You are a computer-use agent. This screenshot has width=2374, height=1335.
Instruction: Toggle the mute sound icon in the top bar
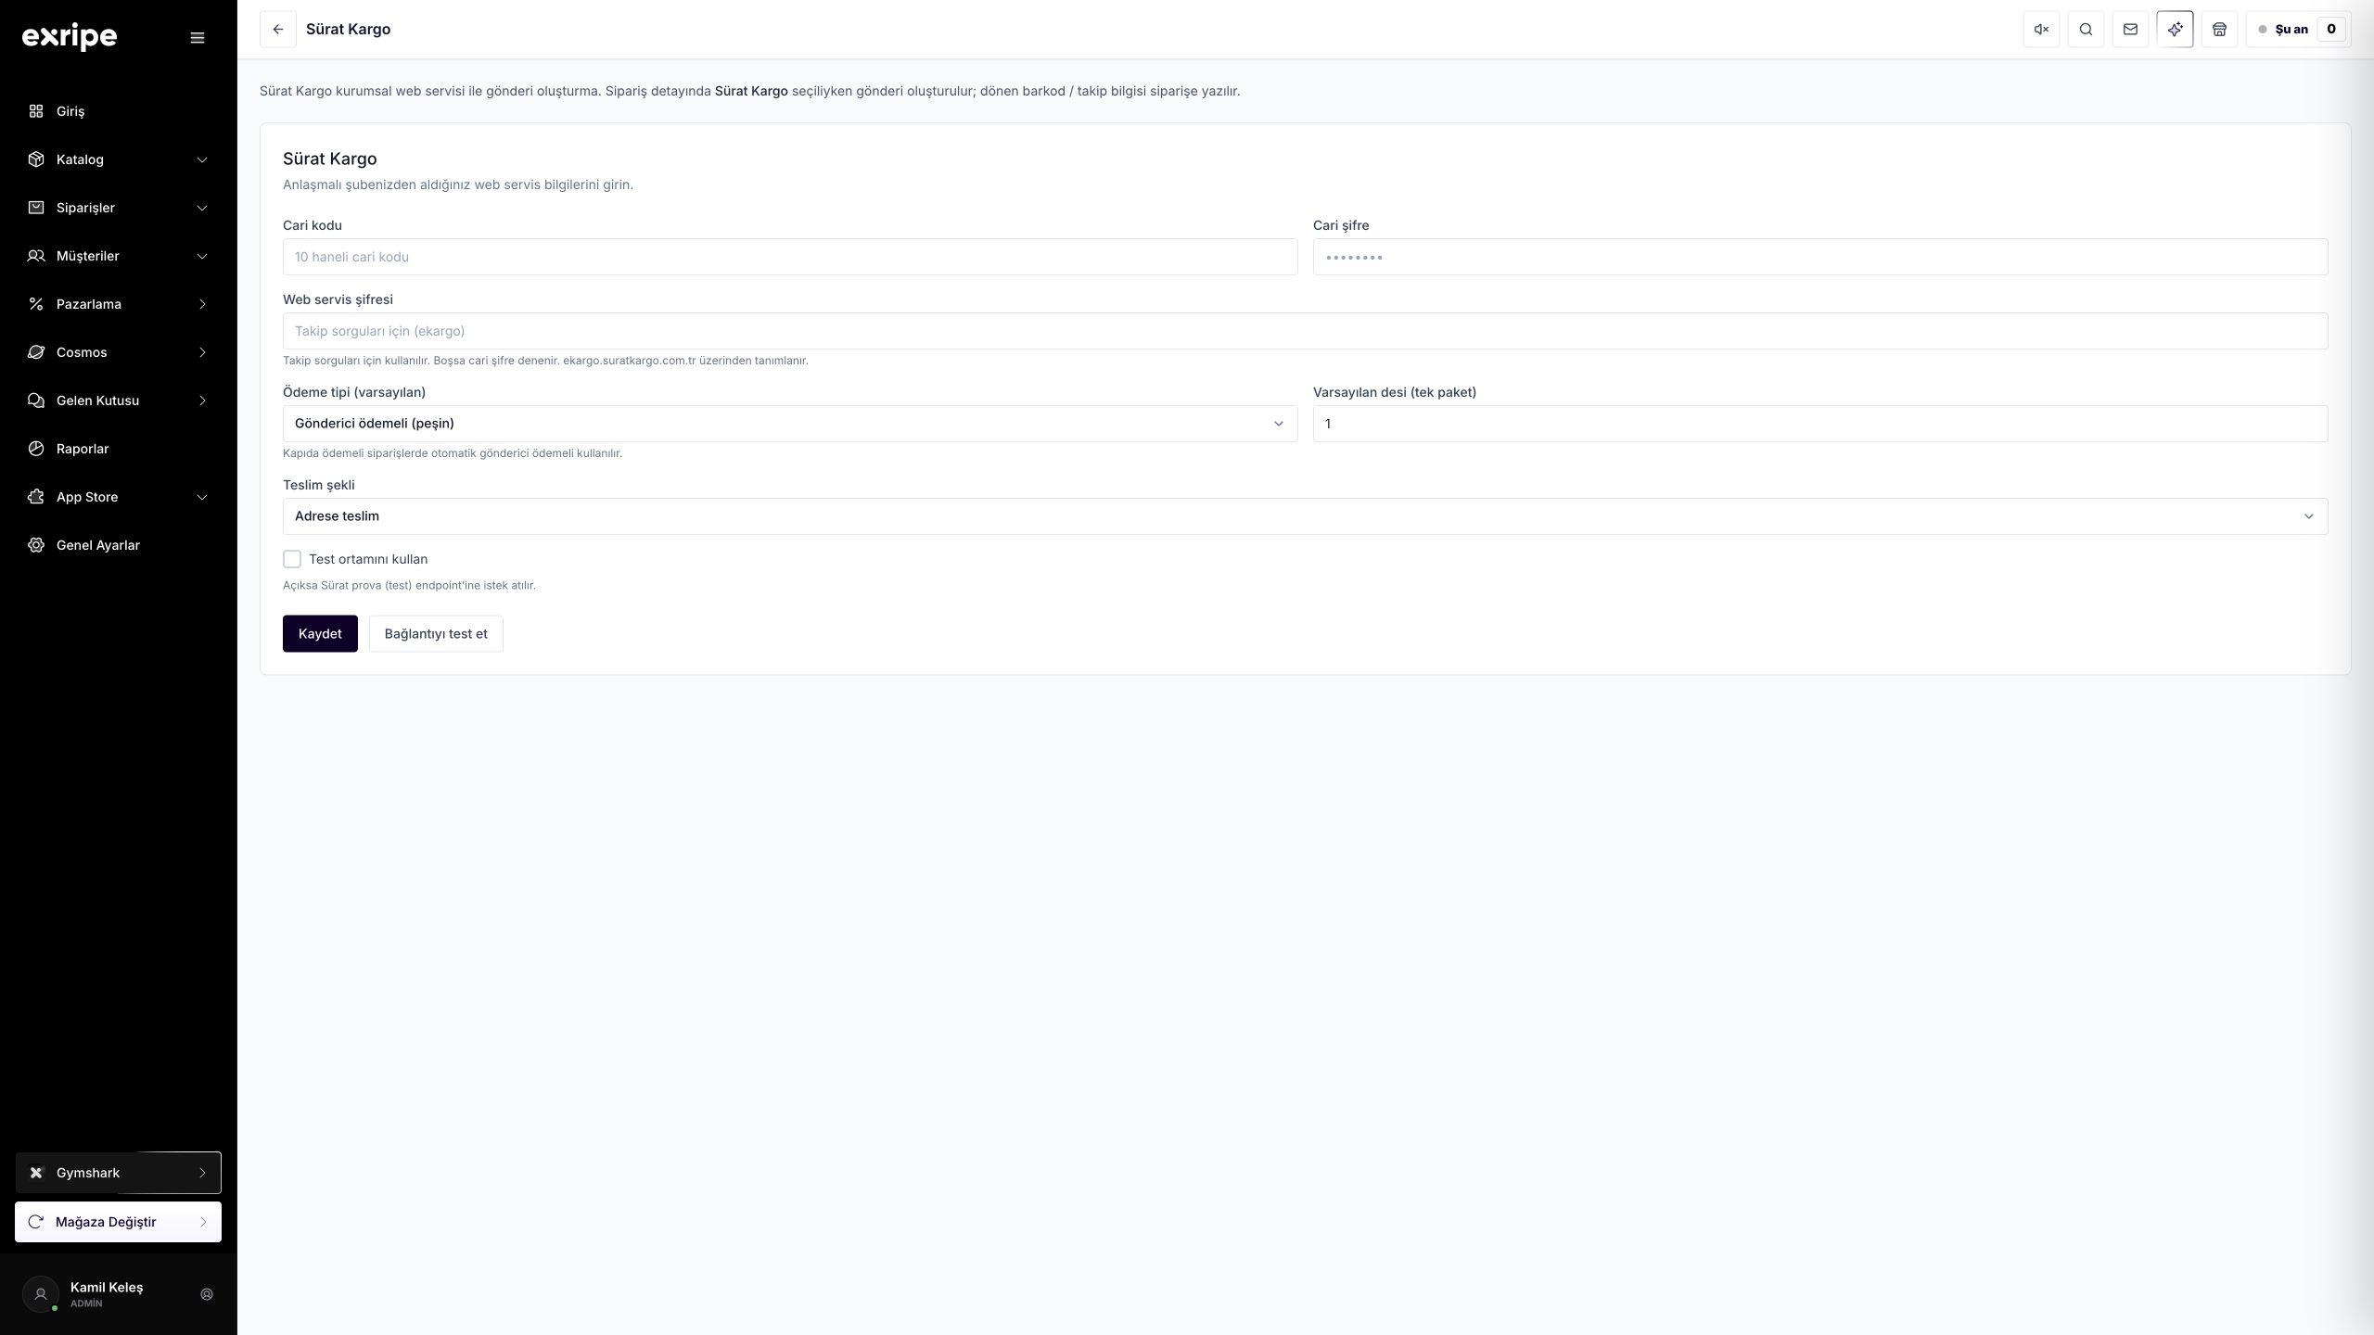coord(2041,29)
